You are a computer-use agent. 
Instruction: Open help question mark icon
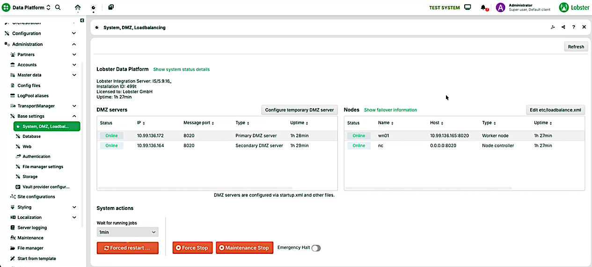point(574,27)
